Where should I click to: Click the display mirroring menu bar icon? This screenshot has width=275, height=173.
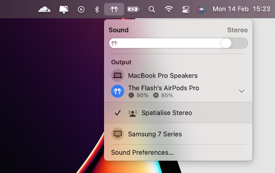[64, 9]
